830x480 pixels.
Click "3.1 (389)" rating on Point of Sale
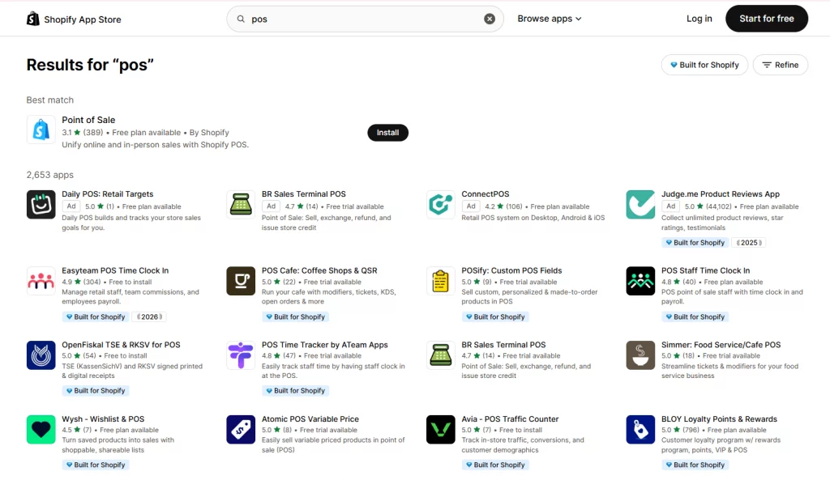click(83, 132)
